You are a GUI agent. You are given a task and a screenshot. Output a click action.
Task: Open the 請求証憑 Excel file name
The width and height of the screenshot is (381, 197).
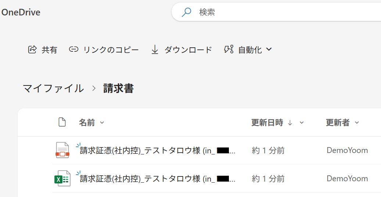[x=147, y=179]
